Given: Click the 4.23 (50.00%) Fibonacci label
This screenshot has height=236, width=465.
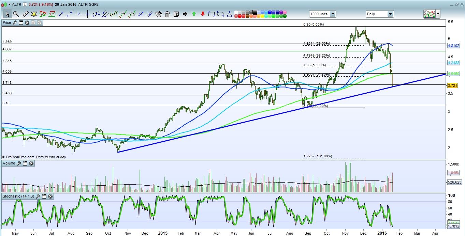Looking at the screenshot, I should pos(315,65).
